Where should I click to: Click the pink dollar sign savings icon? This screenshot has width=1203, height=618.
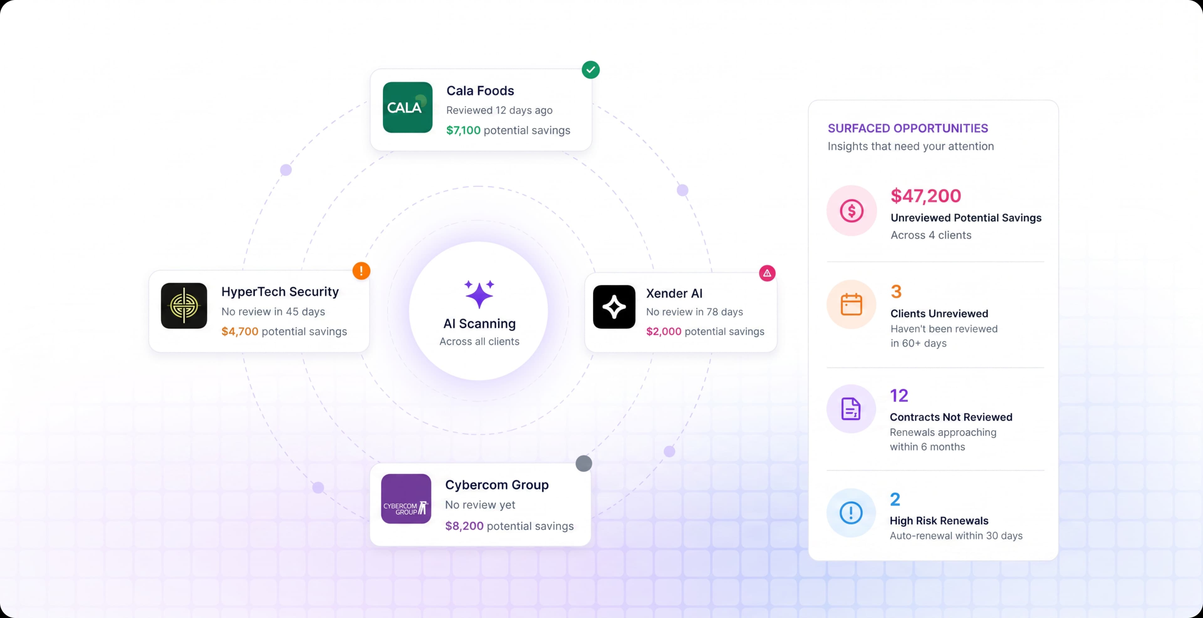(852, 210)
